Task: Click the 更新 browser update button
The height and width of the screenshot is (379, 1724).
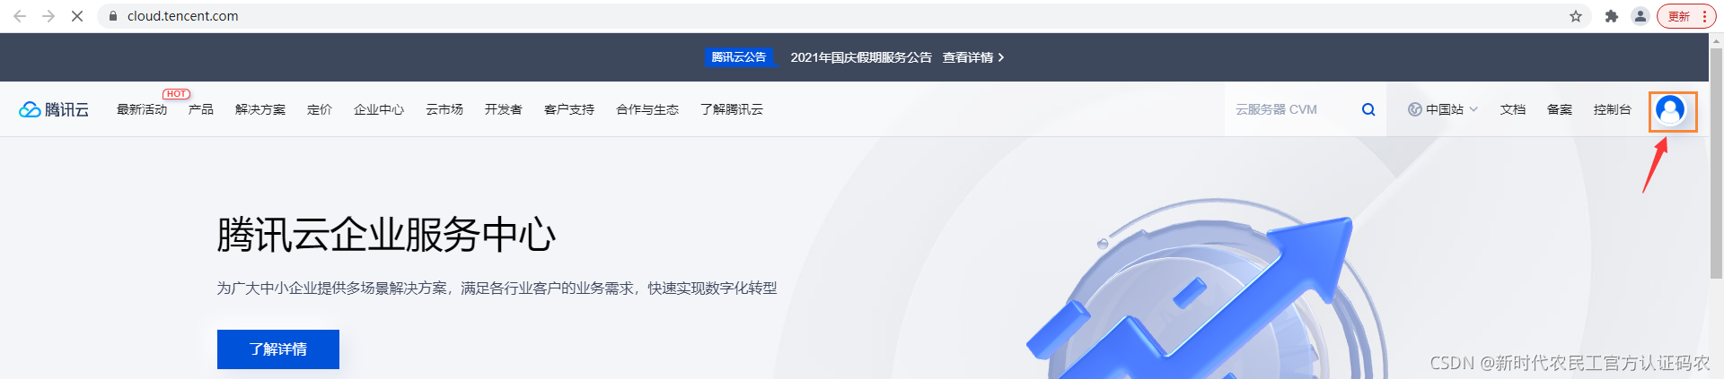Action: (1686, 16)
